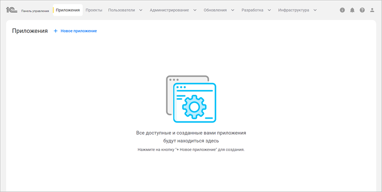Open the Пользователи menu label
Viewport: 382px width, 192px height.
pos(121,10)
